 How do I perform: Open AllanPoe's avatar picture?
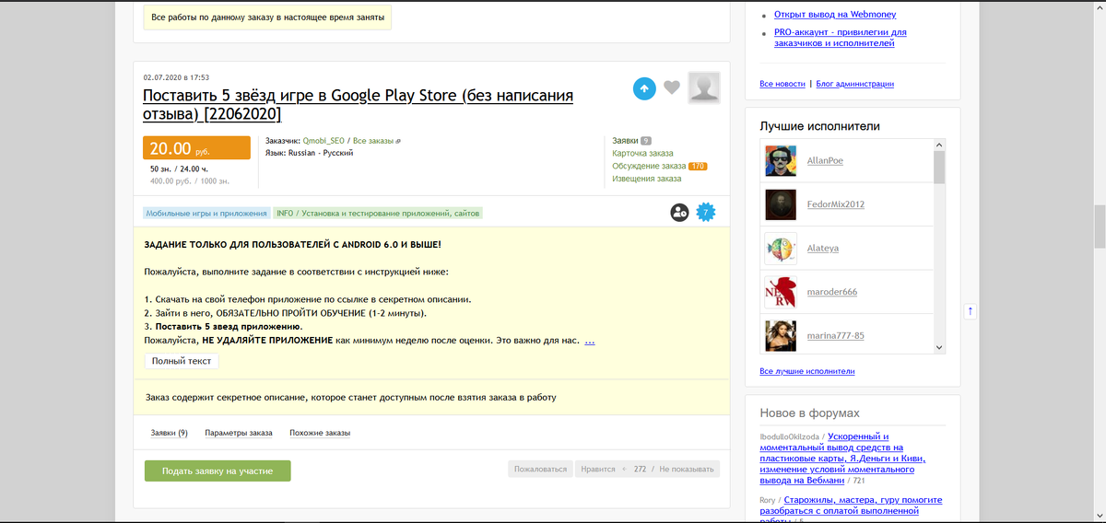pyautogui.click(x=781, y=160)
